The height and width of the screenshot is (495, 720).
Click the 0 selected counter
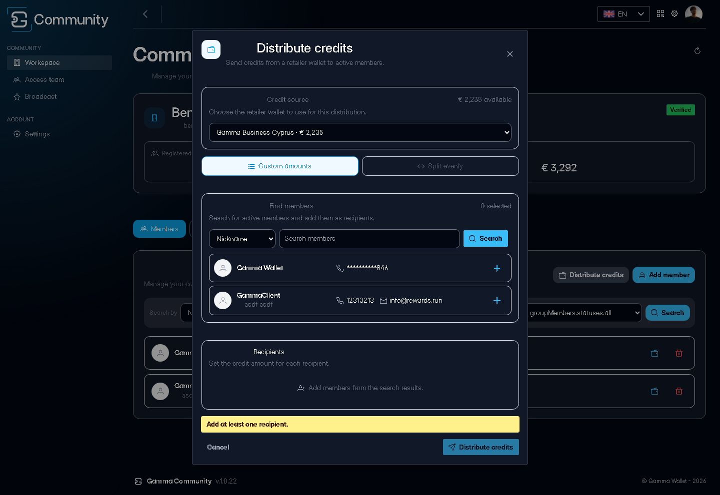pos(496,206)
